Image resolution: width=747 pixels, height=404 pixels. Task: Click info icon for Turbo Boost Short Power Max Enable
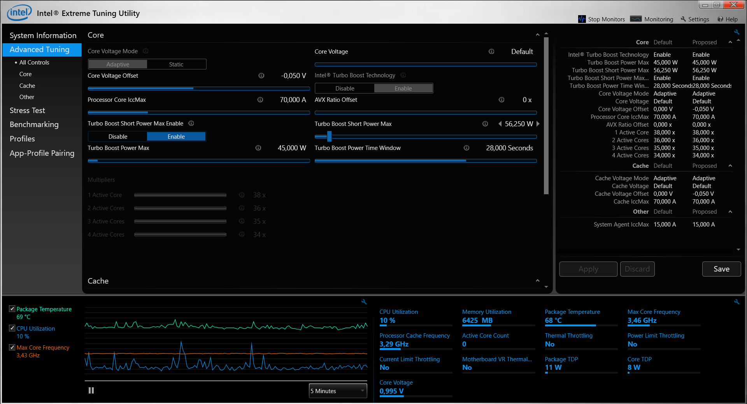[191, 123]
